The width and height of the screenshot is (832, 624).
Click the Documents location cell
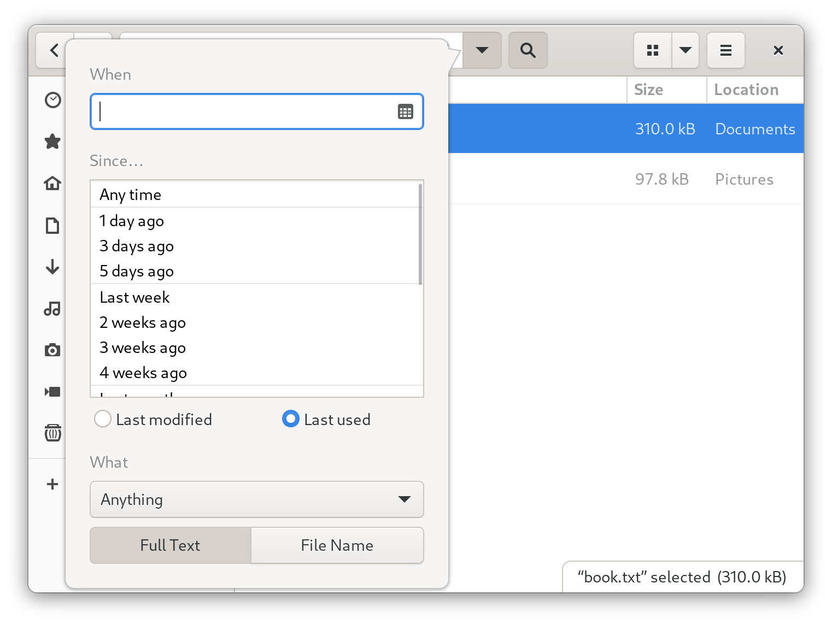(x=755, y=129)
